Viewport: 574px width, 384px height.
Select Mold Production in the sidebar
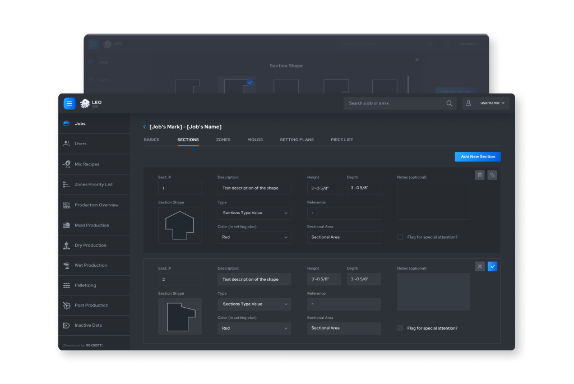pyautogui.click(x=91, y=225)
